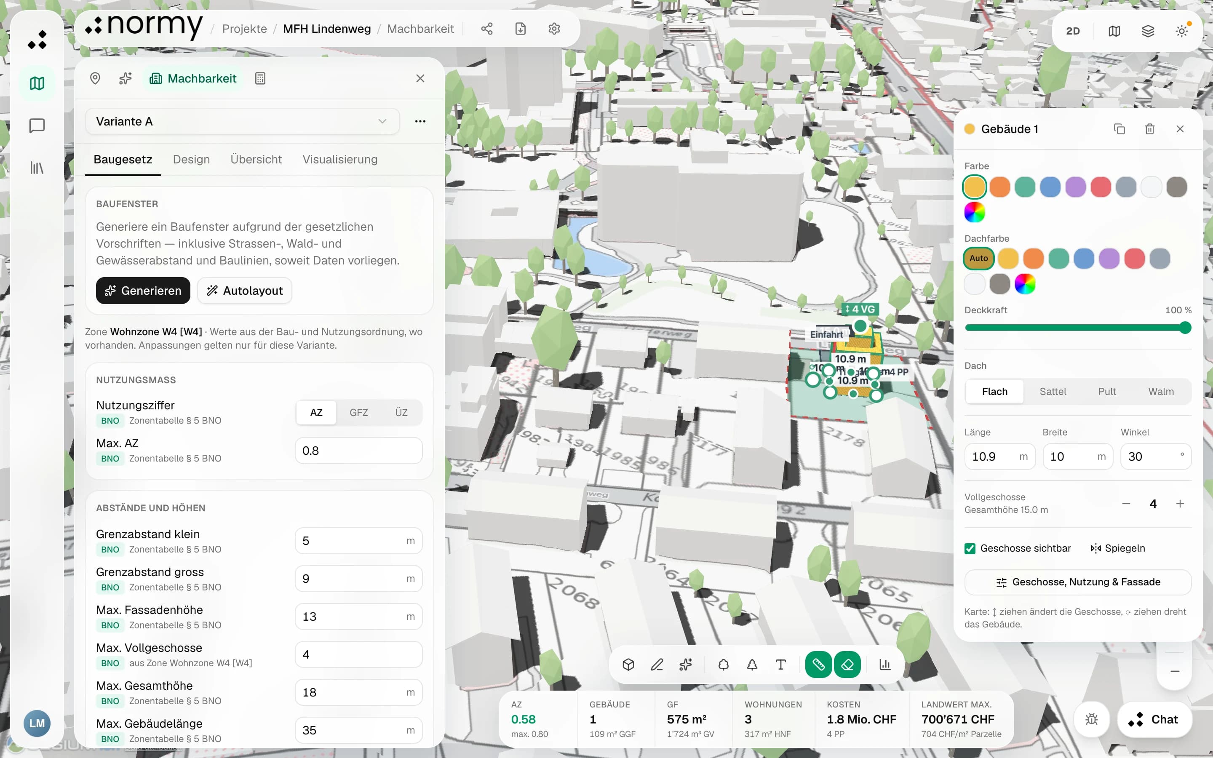Choose Sattel roof type
The width and height of the screenshot is (1213, 758).
click(x=1053, y=392)
